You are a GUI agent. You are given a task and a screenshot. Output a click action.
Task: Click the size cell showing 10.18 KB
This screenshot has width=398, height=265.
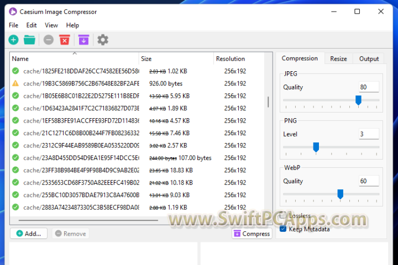coord(171,183)
